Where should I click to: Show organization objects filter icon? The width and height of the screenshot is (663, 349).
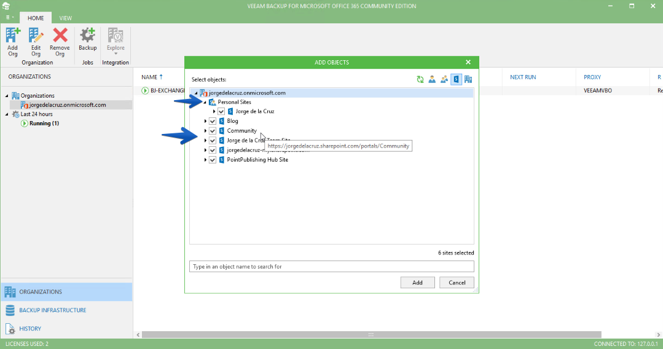468,79
